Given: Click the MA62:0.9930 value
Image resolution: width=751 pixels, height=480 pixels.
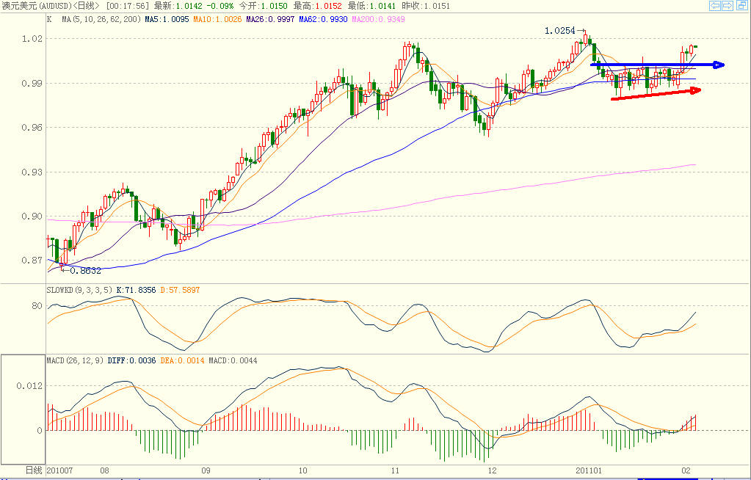Looking at the screenshot, I should [323, 19].
